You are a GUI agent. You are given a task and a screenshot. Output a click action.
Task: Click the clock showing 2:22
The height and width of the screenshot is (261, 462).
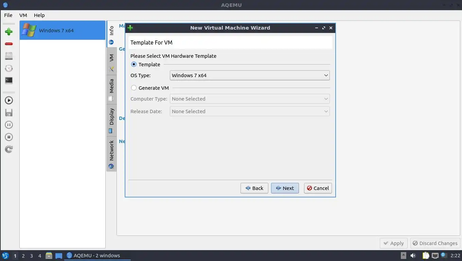coord(455,256)
